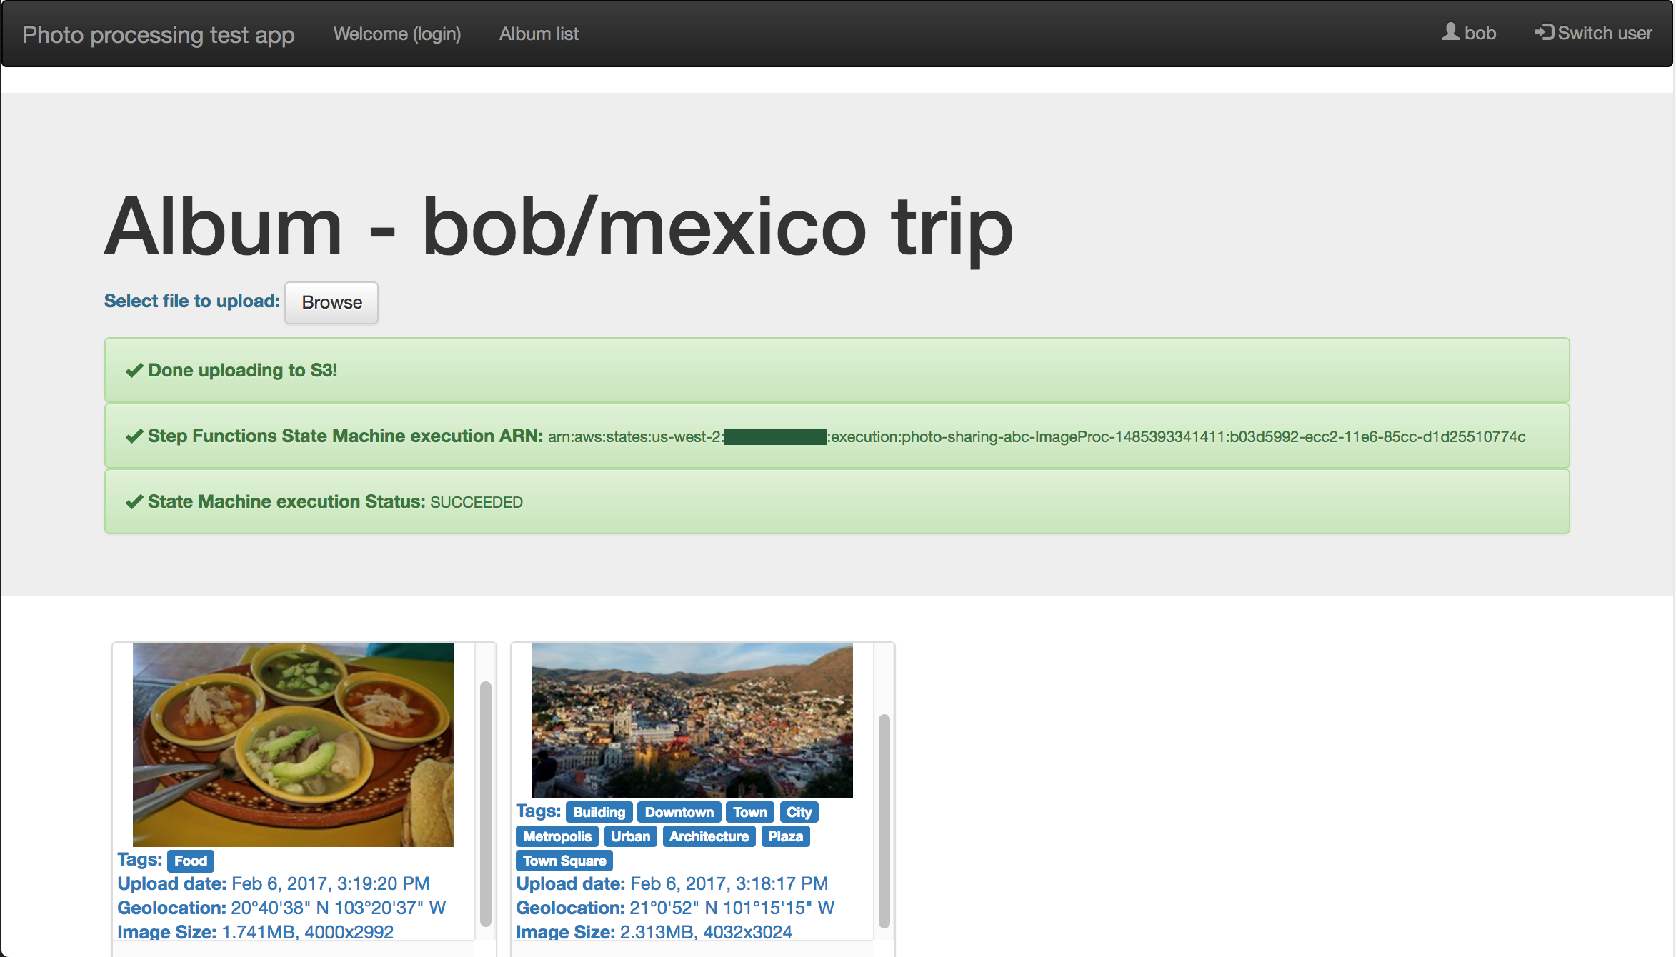
Task: Click checkmark icon beside Done uploading message
Action: 134,371
